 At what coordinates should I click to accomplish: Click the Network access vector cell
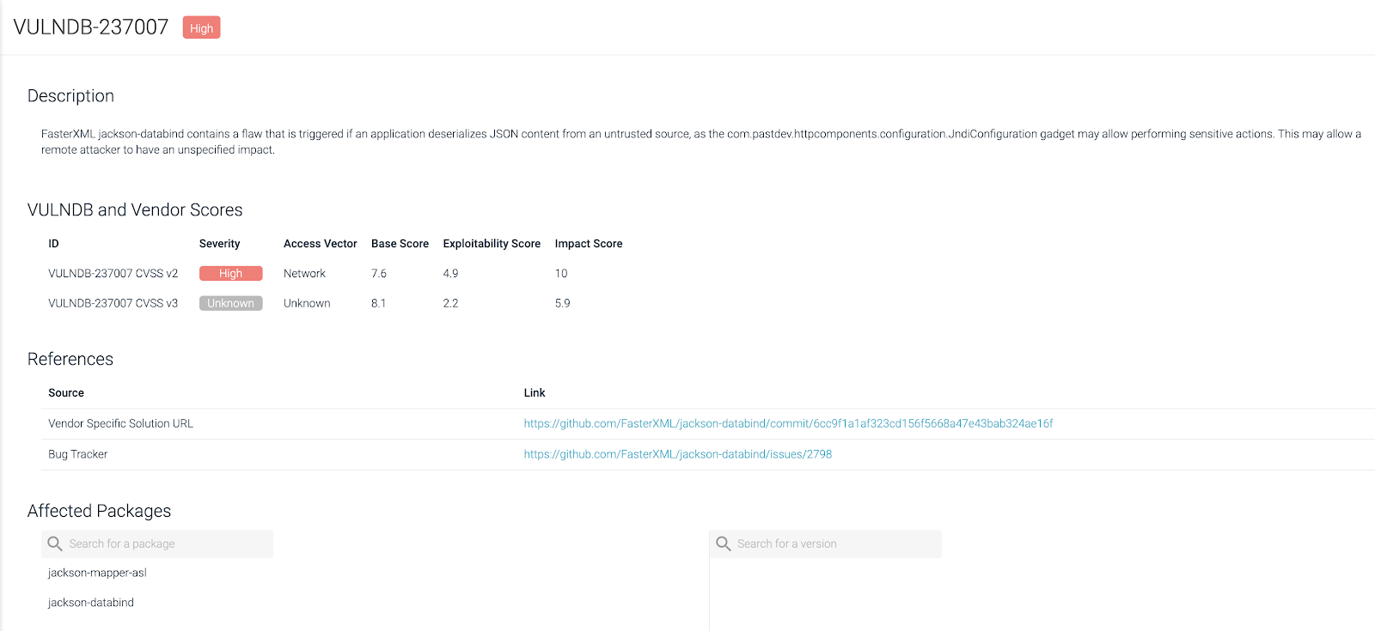304,273
